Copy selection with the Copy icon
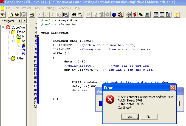The width and height of the screenshot is (186, 126). click(59, 15)
